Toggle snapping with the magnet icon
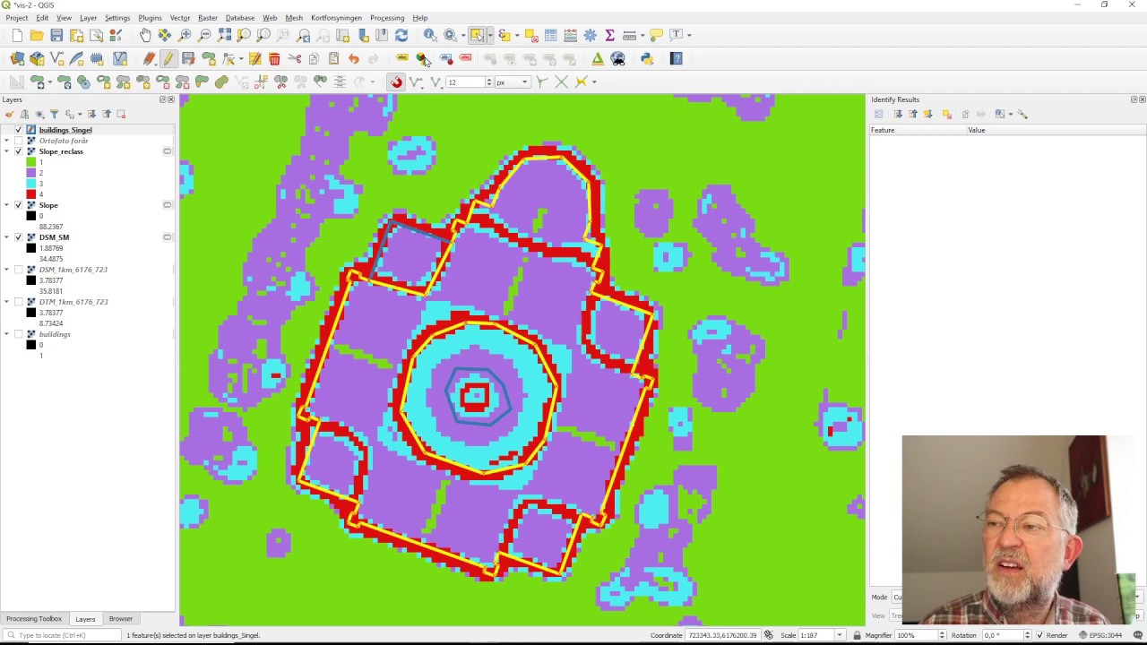Image resolution: width=1147 pixels, height=645 pixels. pos(396,82)
